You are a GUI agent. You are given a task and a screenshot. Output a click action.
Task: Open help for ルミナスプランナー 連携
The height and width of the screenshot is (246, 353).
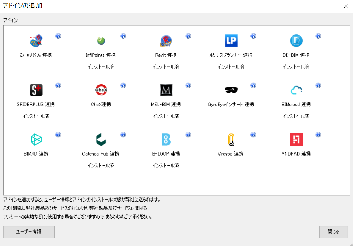click(253, 36)
